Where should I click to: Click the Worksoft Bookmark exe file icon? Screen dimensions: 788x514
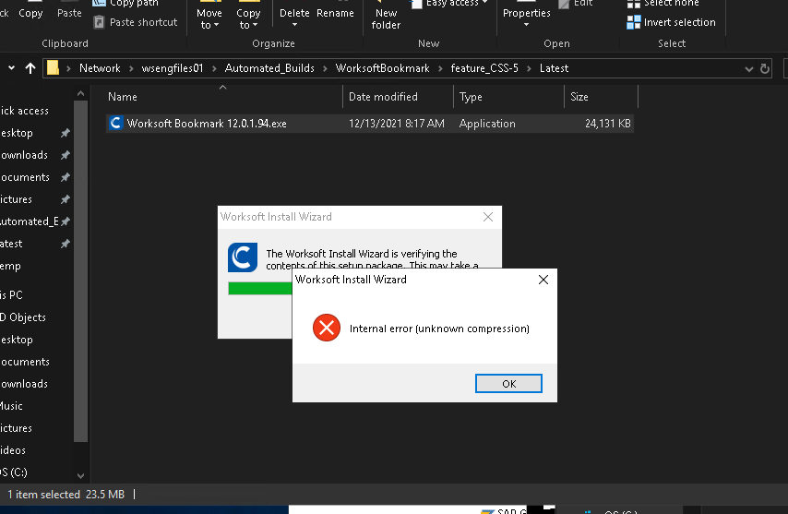point(116,123)
